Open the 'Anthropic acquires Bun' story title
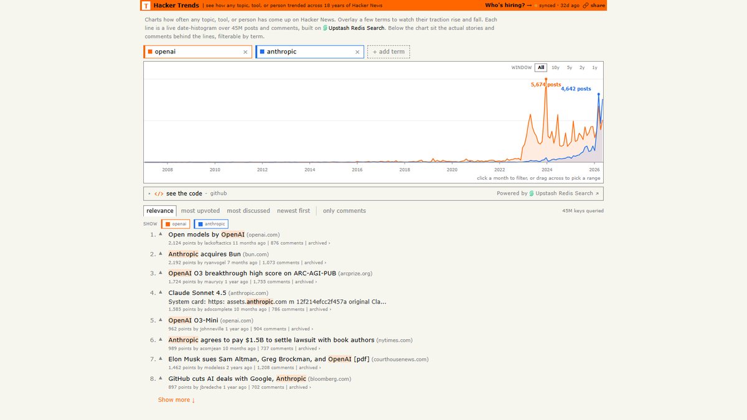747x420 pixels. click(204, 254)
